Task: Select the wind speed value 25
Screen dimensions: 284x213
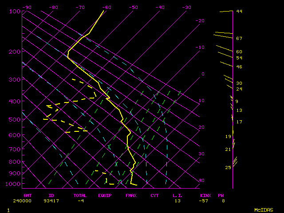Action: click(228, 167)
